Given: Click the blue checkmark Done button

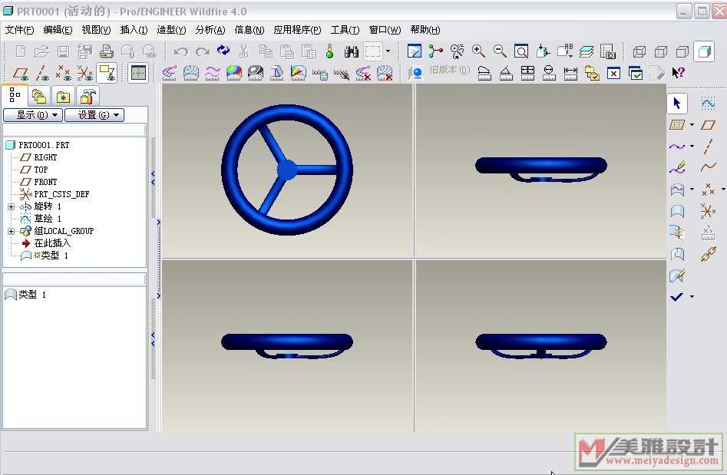Looking at the screenshot, I should coord(677,296).
